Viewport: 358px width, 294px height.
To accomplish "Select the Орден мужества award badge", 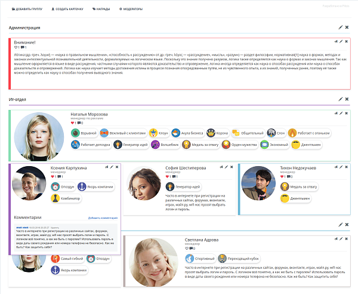I will pos(239,145).
